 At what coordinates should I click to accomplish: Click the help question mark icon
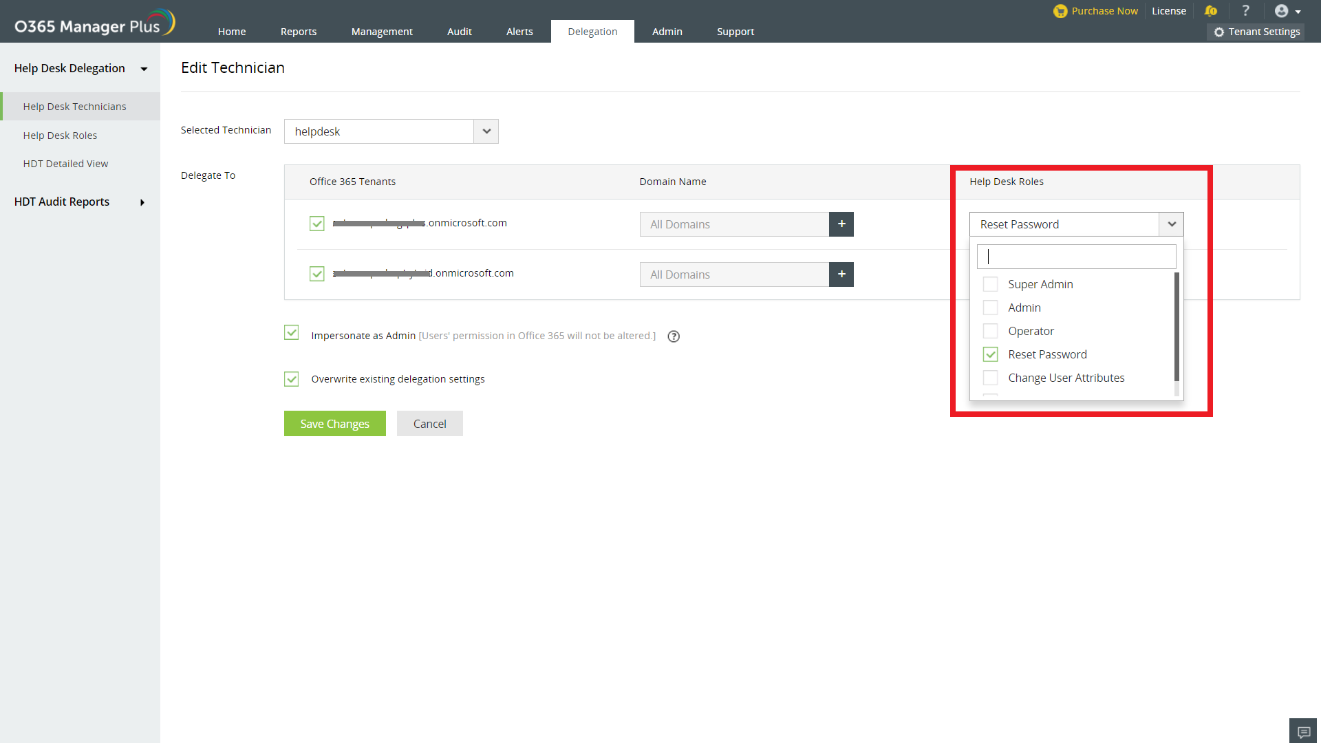[1245, 11]
